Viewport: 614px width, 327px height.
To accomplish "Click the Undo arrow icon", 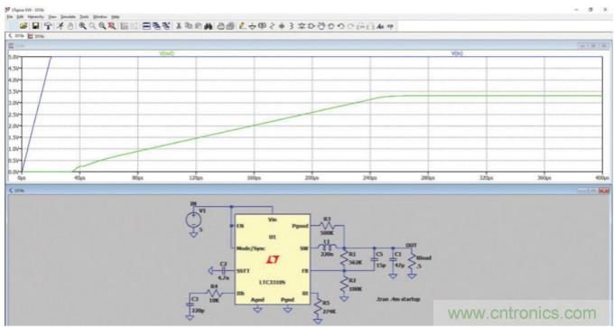I will [x=340, y=26].
